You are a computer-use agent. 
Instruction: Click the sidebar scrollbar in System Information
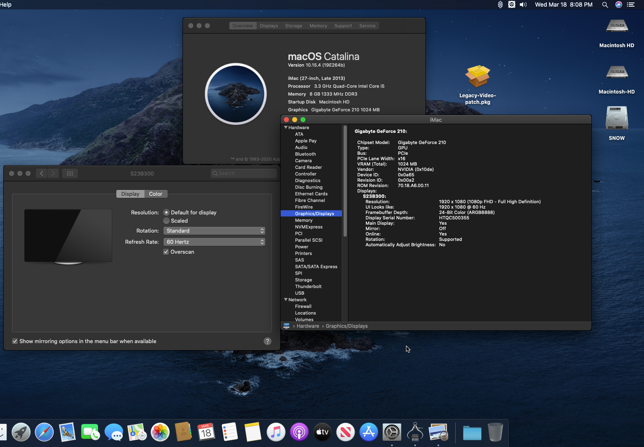345,181
